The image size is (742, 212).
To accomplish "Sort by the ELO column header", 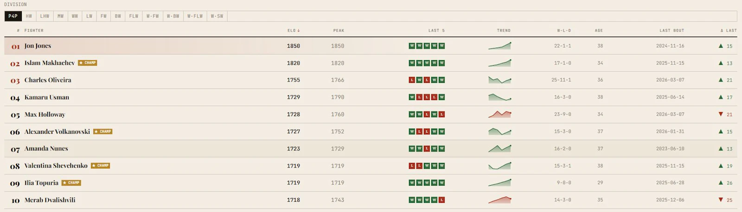I will tap(294, 31).
